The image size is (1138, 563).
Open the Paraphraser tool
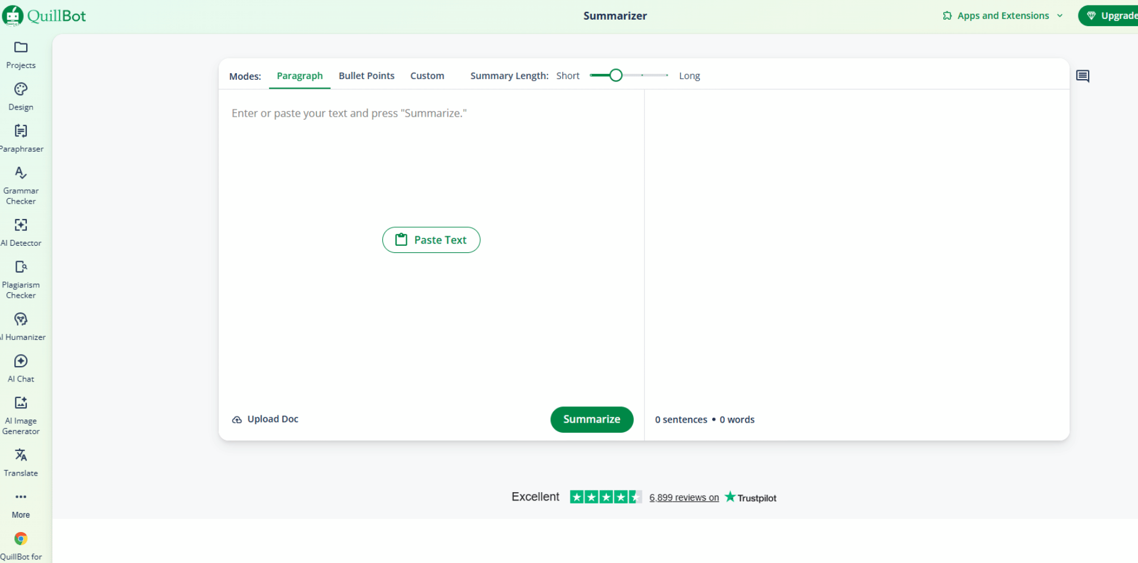pyautogui.click(x=21, y=139)
